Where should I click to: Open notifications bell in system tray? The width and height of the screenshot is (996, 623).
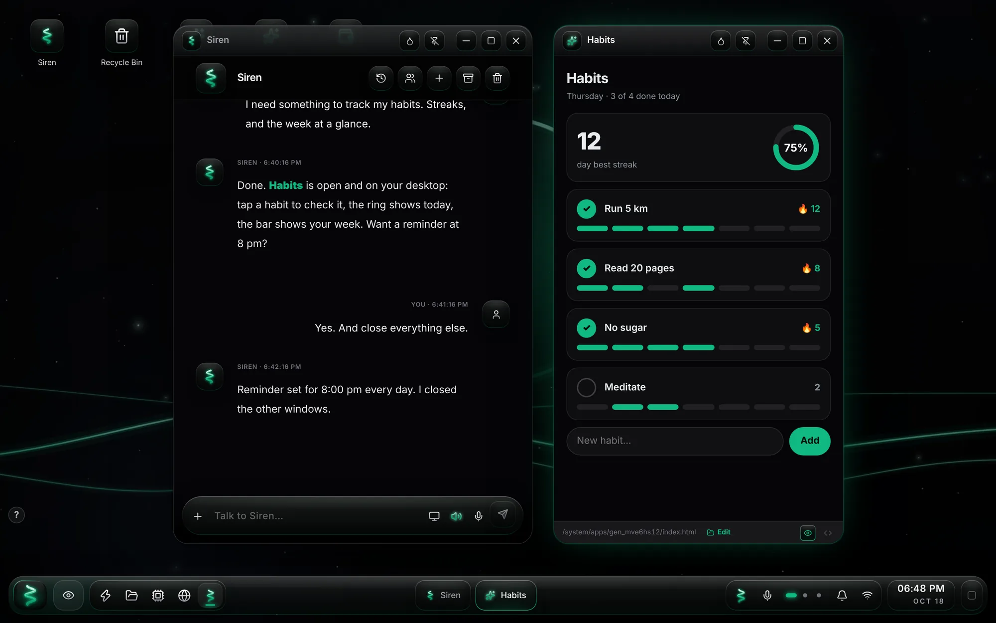coord(842,595)
